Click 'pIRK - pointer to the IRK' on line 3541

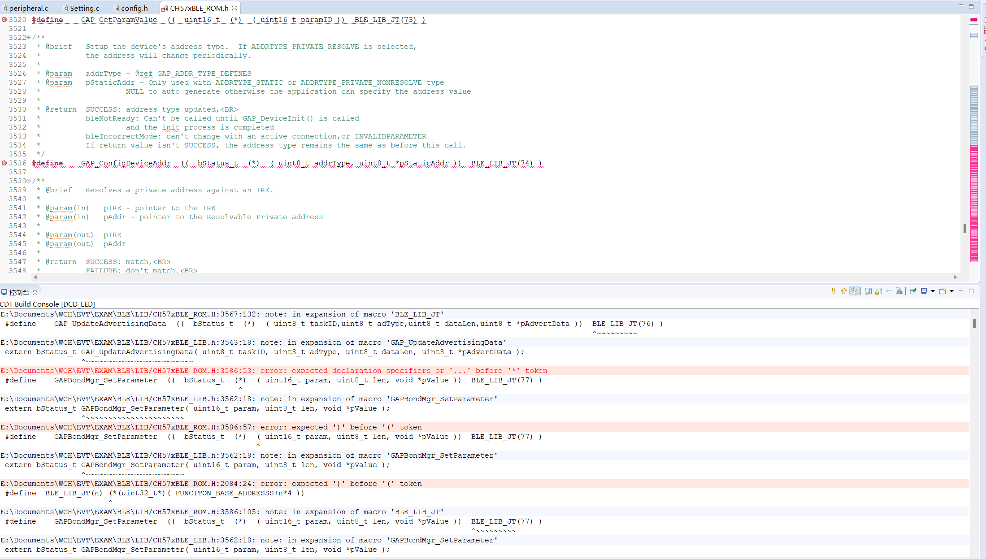[160, 208]
